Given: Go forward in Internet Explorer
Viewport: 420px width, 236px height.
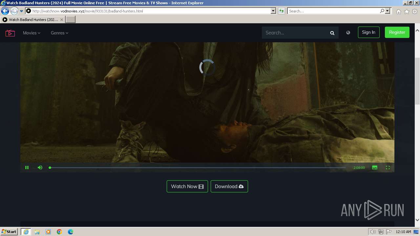Looking at the screenshot, I should (14, 11).
